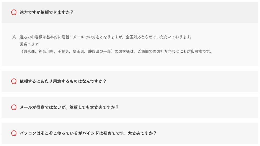
Task: Click 千葉県 in the service area list
Action: point(63,52)
